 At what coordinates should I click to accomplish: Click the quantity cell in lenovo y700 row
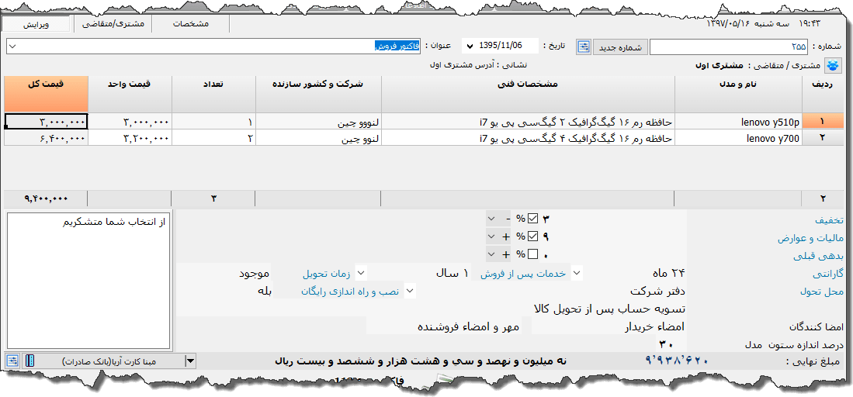213,137
